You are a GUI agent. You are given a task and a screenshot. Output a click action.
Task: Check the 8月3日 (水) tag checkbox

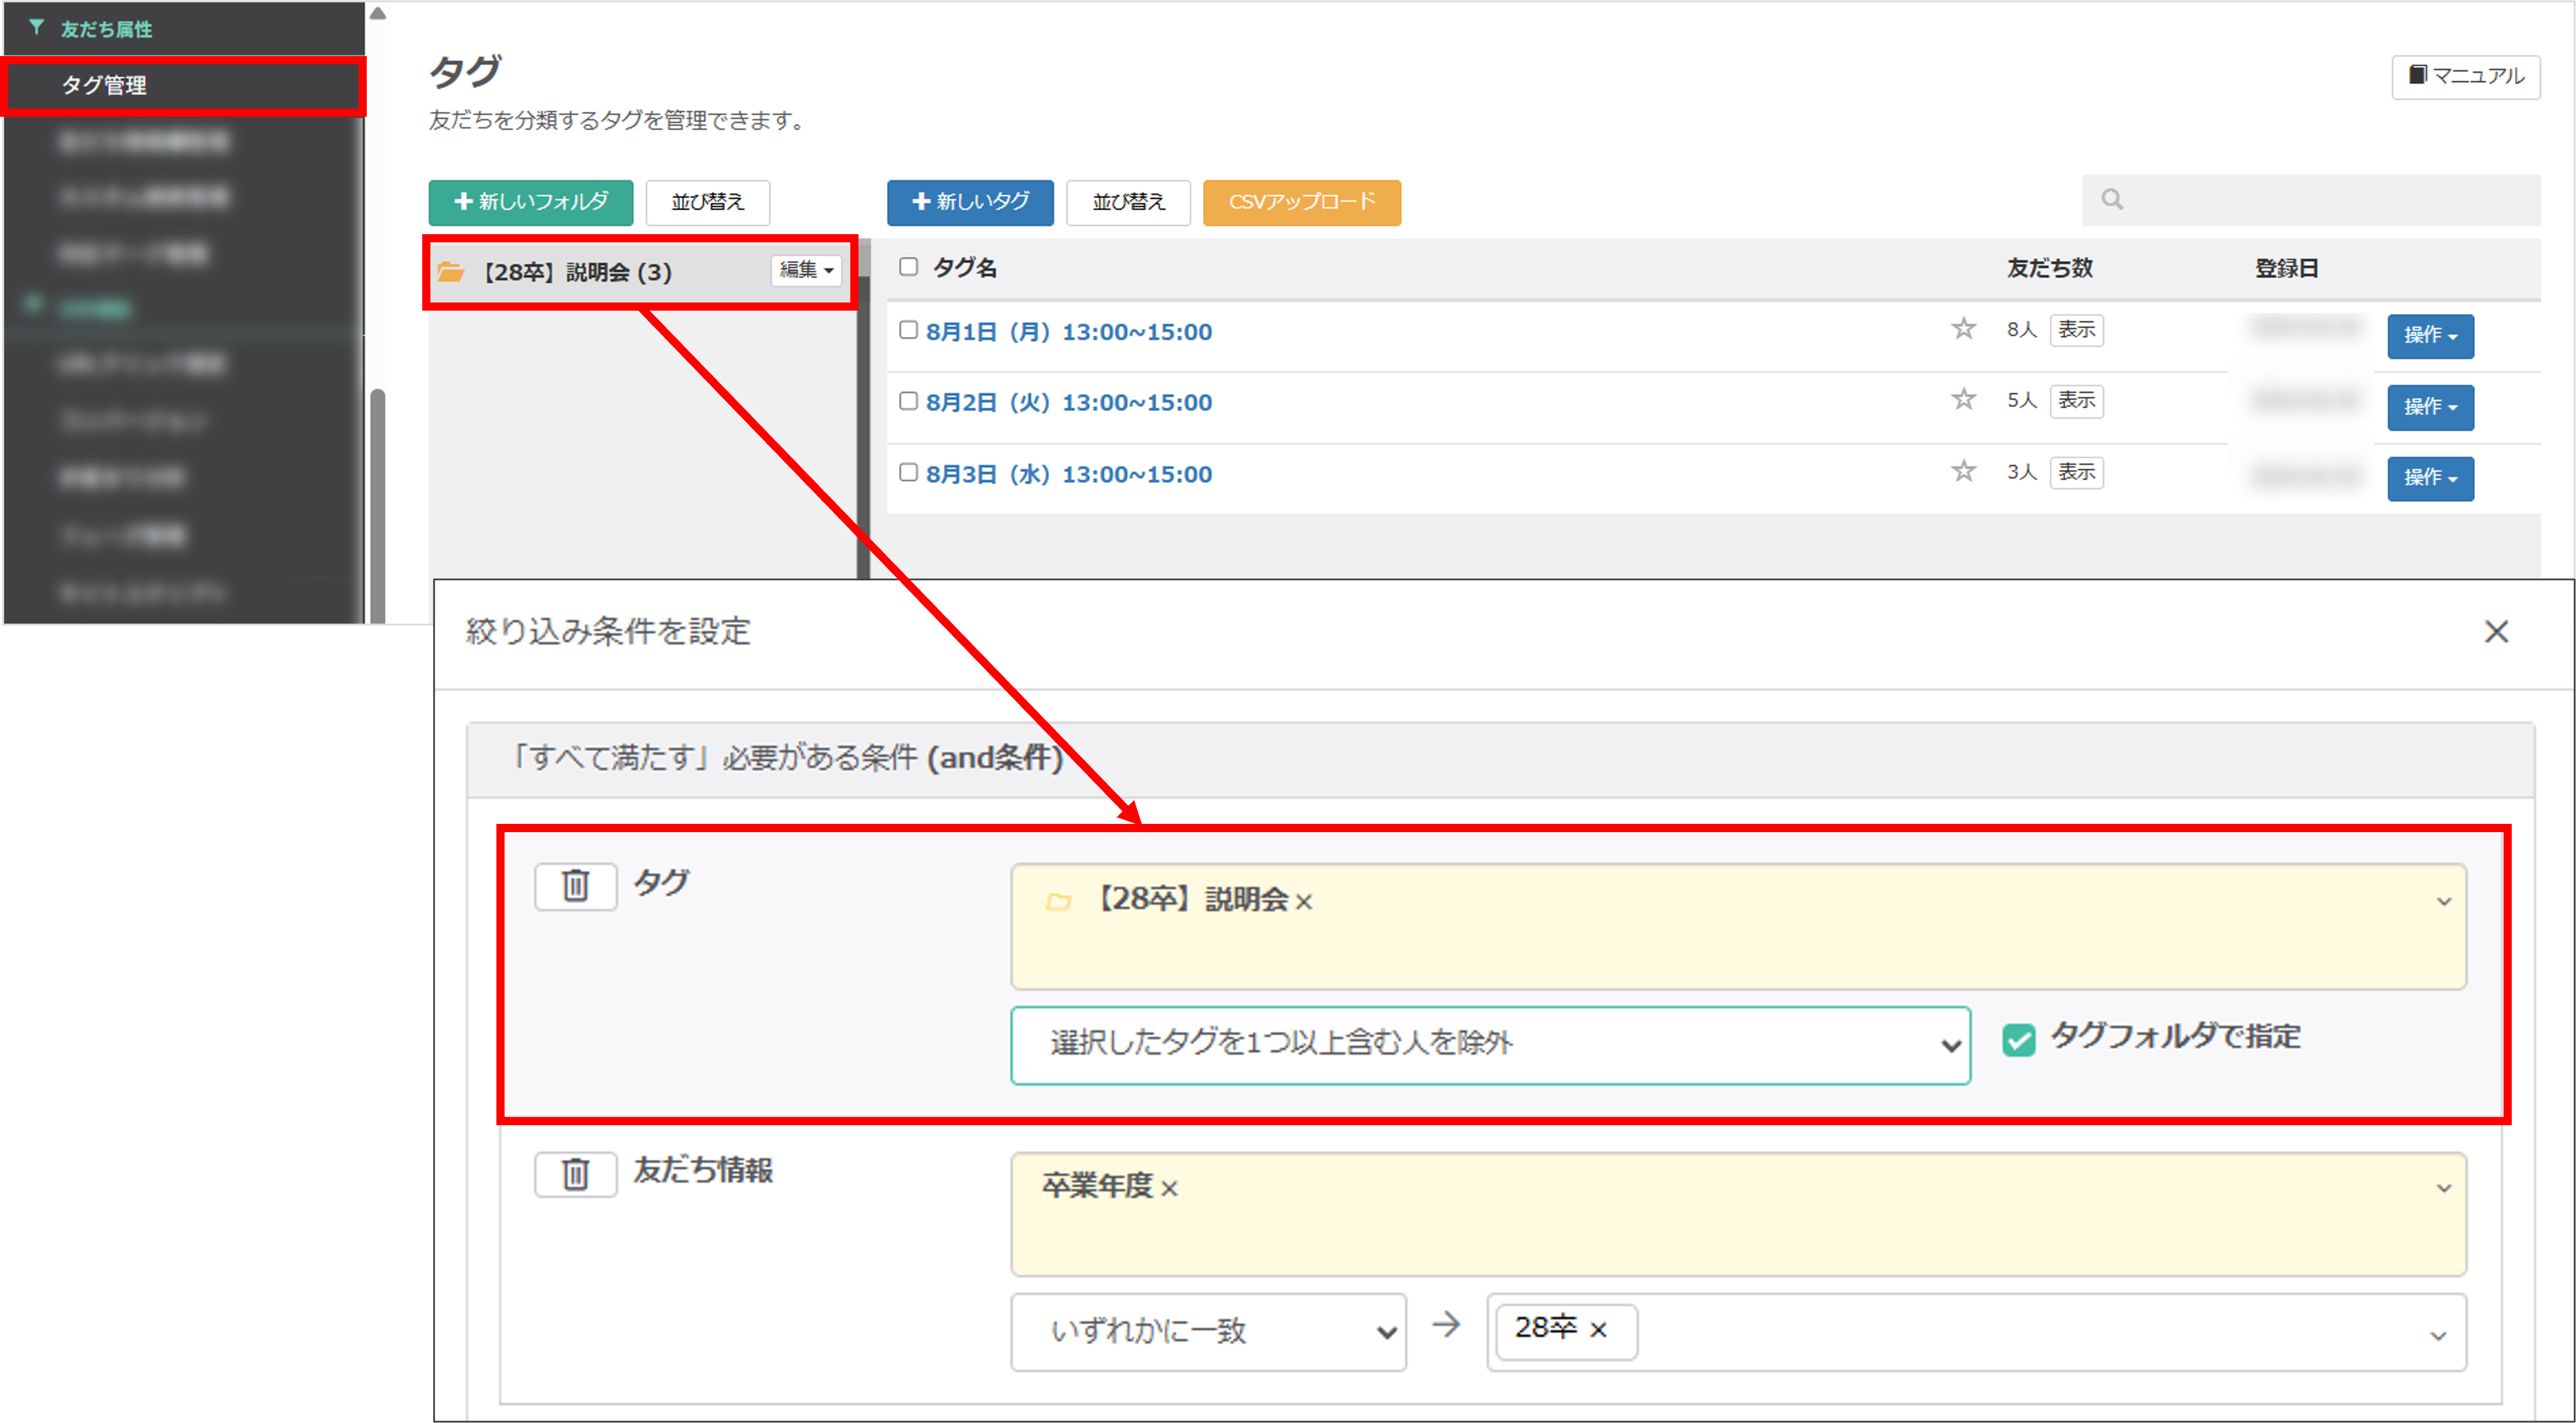(908, 472)
